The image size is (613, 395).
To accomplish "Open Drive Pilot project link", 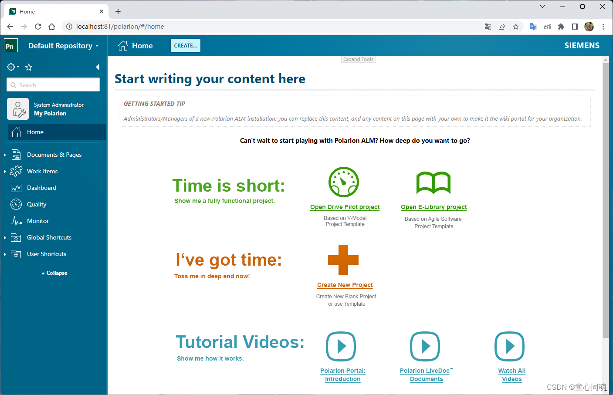I will pos(345,207).
